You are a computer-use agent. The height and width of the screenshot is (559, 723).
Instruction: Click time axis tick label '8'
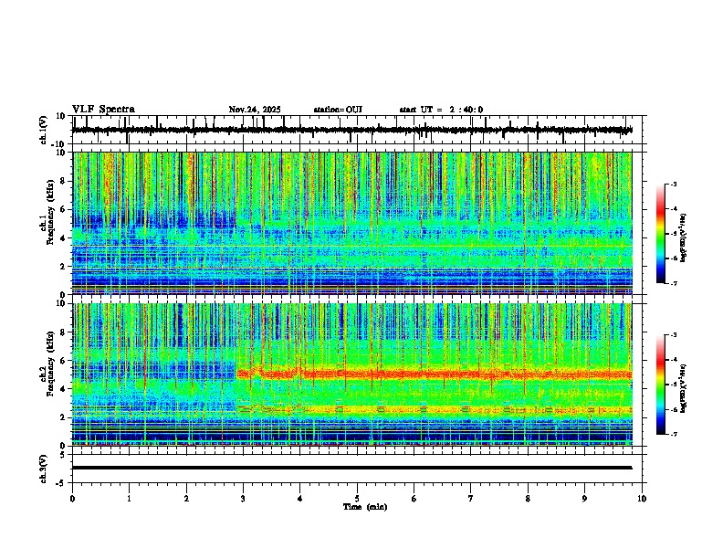pyautogui.click(x=528, y=499)
